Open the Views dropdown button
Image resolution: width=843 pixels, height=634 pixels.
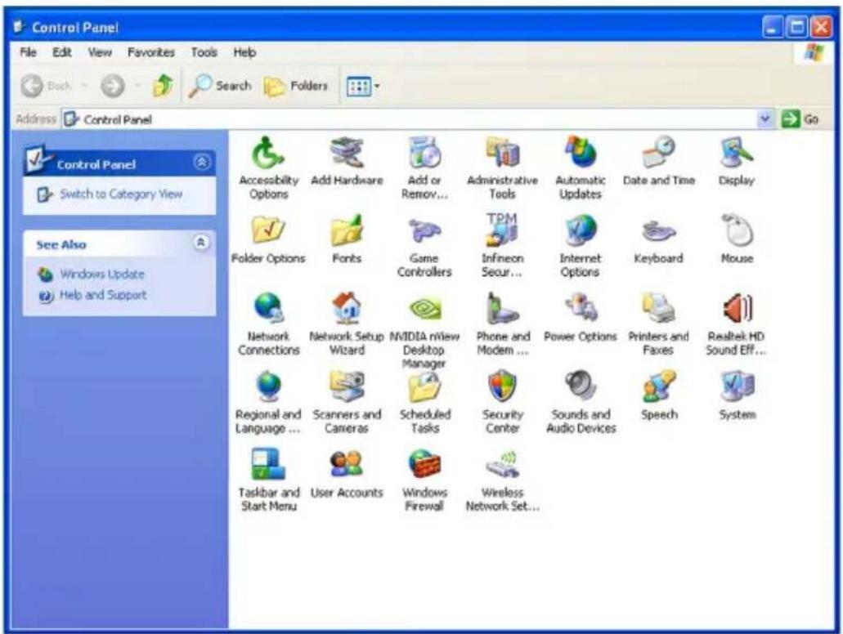pos(363,86)
